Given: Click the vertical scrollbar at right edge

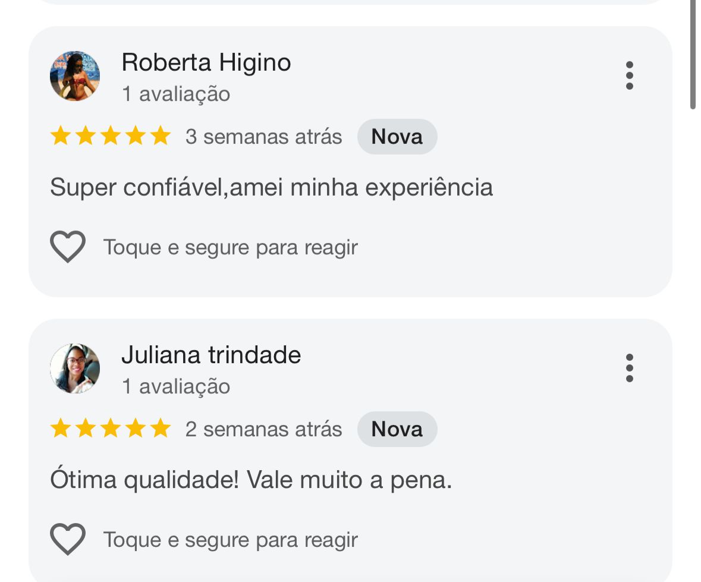Looking at the screenshot, I should point(693,54).
